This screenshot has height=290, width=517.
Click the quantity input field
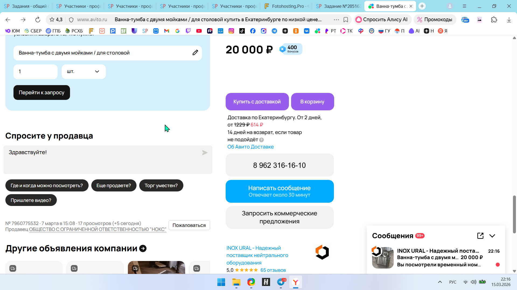point(36,72)
